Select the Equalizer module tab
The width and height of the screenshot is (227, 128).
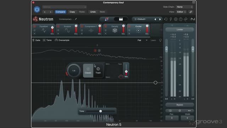(43, 30)
